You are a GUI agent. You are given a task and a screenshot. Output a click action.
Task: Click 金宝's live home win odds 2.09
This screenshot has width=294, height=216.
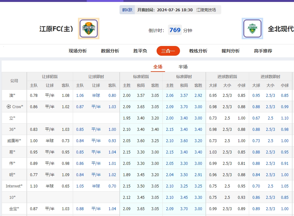point(169,209)
